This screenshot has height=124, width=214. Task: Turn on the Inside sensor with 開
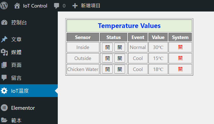tap(107, 47)
